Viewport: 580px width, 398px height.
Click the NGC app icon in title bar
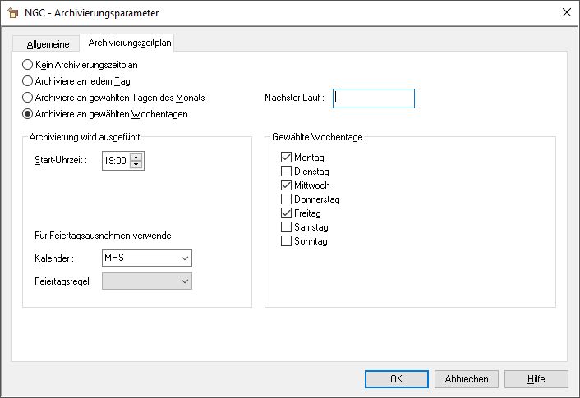13,13
